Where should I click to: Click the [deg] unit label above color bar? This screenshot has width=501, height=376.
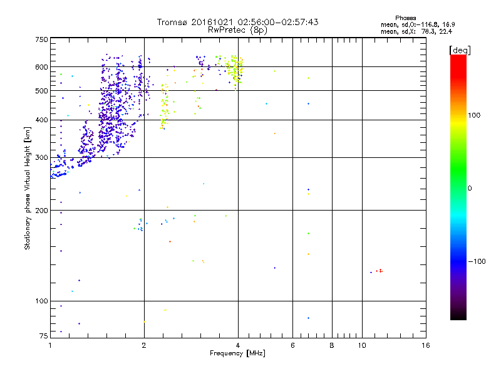[460, 51]
